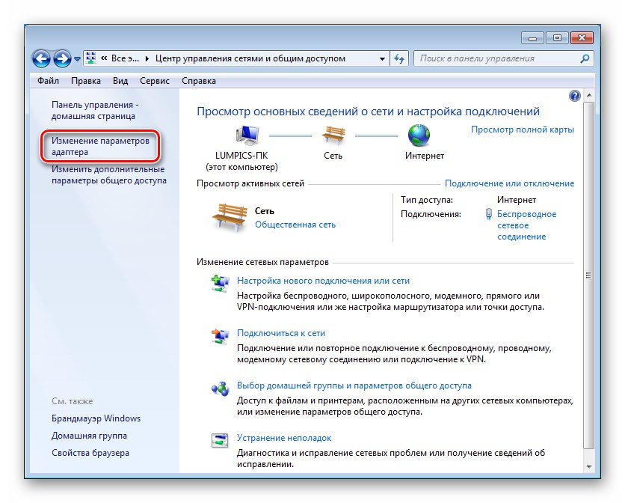This screenshot has height=503, width=625.
Task: Click the Устранение неполадок icon
Action: [x=220, y=441]
